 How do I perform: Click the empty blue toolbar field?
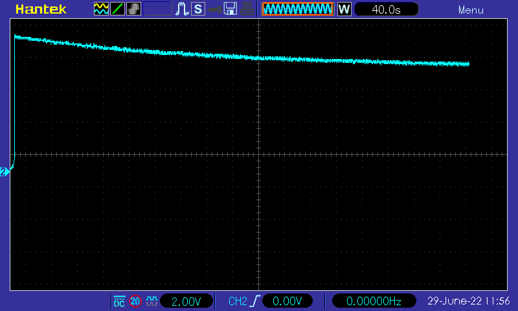pyautogui.click(x=157, y=9)
